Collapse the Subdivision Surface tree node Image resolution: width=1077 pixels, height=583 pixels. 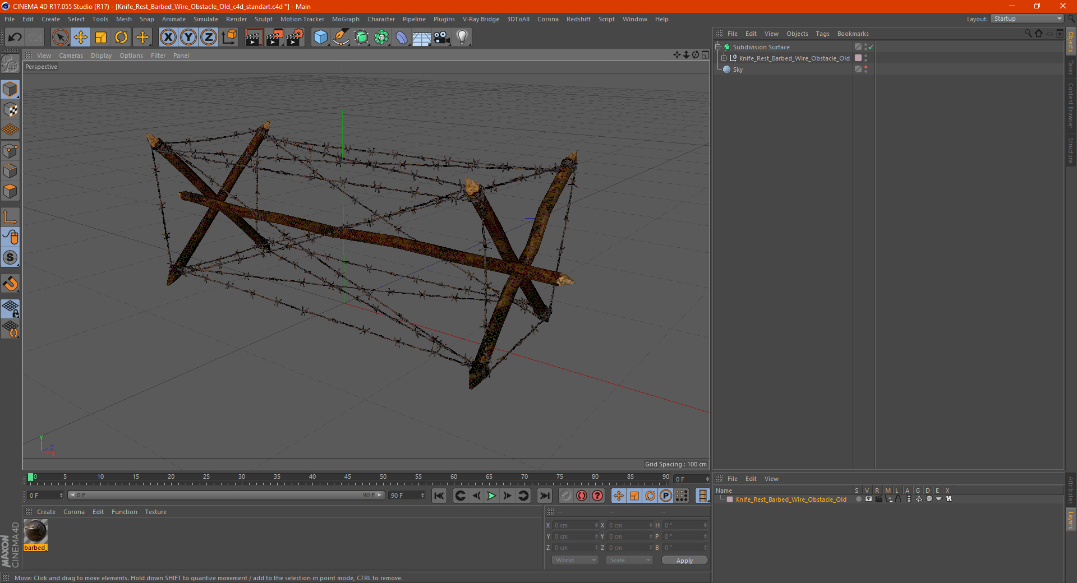717,47
